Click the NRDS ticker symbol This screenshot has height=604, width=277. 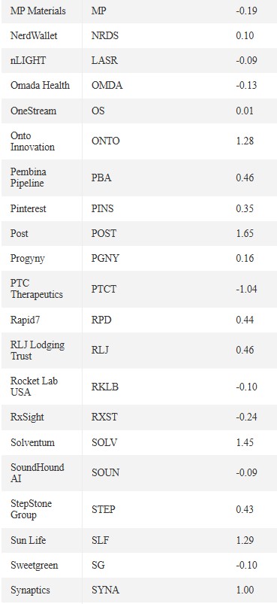[x=105, y=36]
